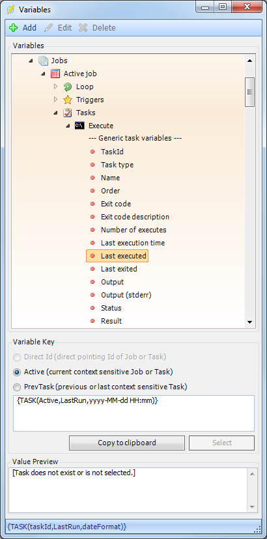Screen dimensions: 267x539
Task: Expand the Triggers tree node
Action: pyautogui.click(x=56, y=100)
